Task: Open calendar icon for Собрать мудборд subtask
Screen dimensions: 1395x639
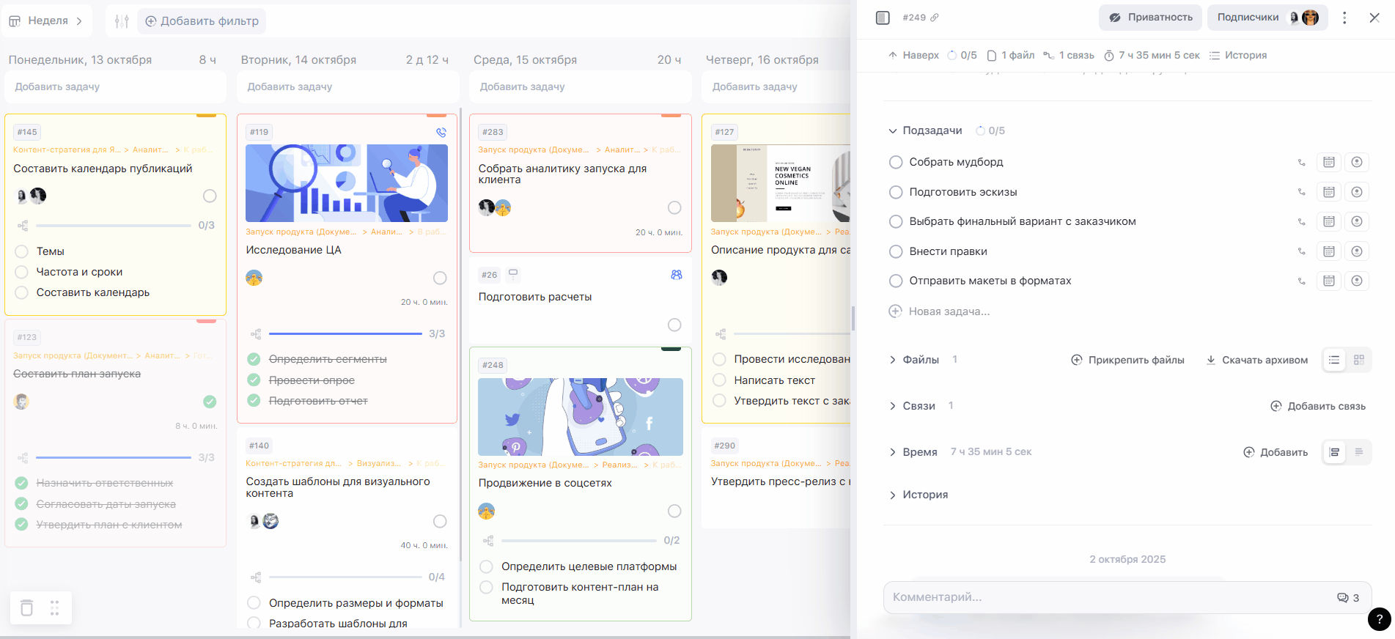Action: pyautogui.click(x=1328, y=162)
